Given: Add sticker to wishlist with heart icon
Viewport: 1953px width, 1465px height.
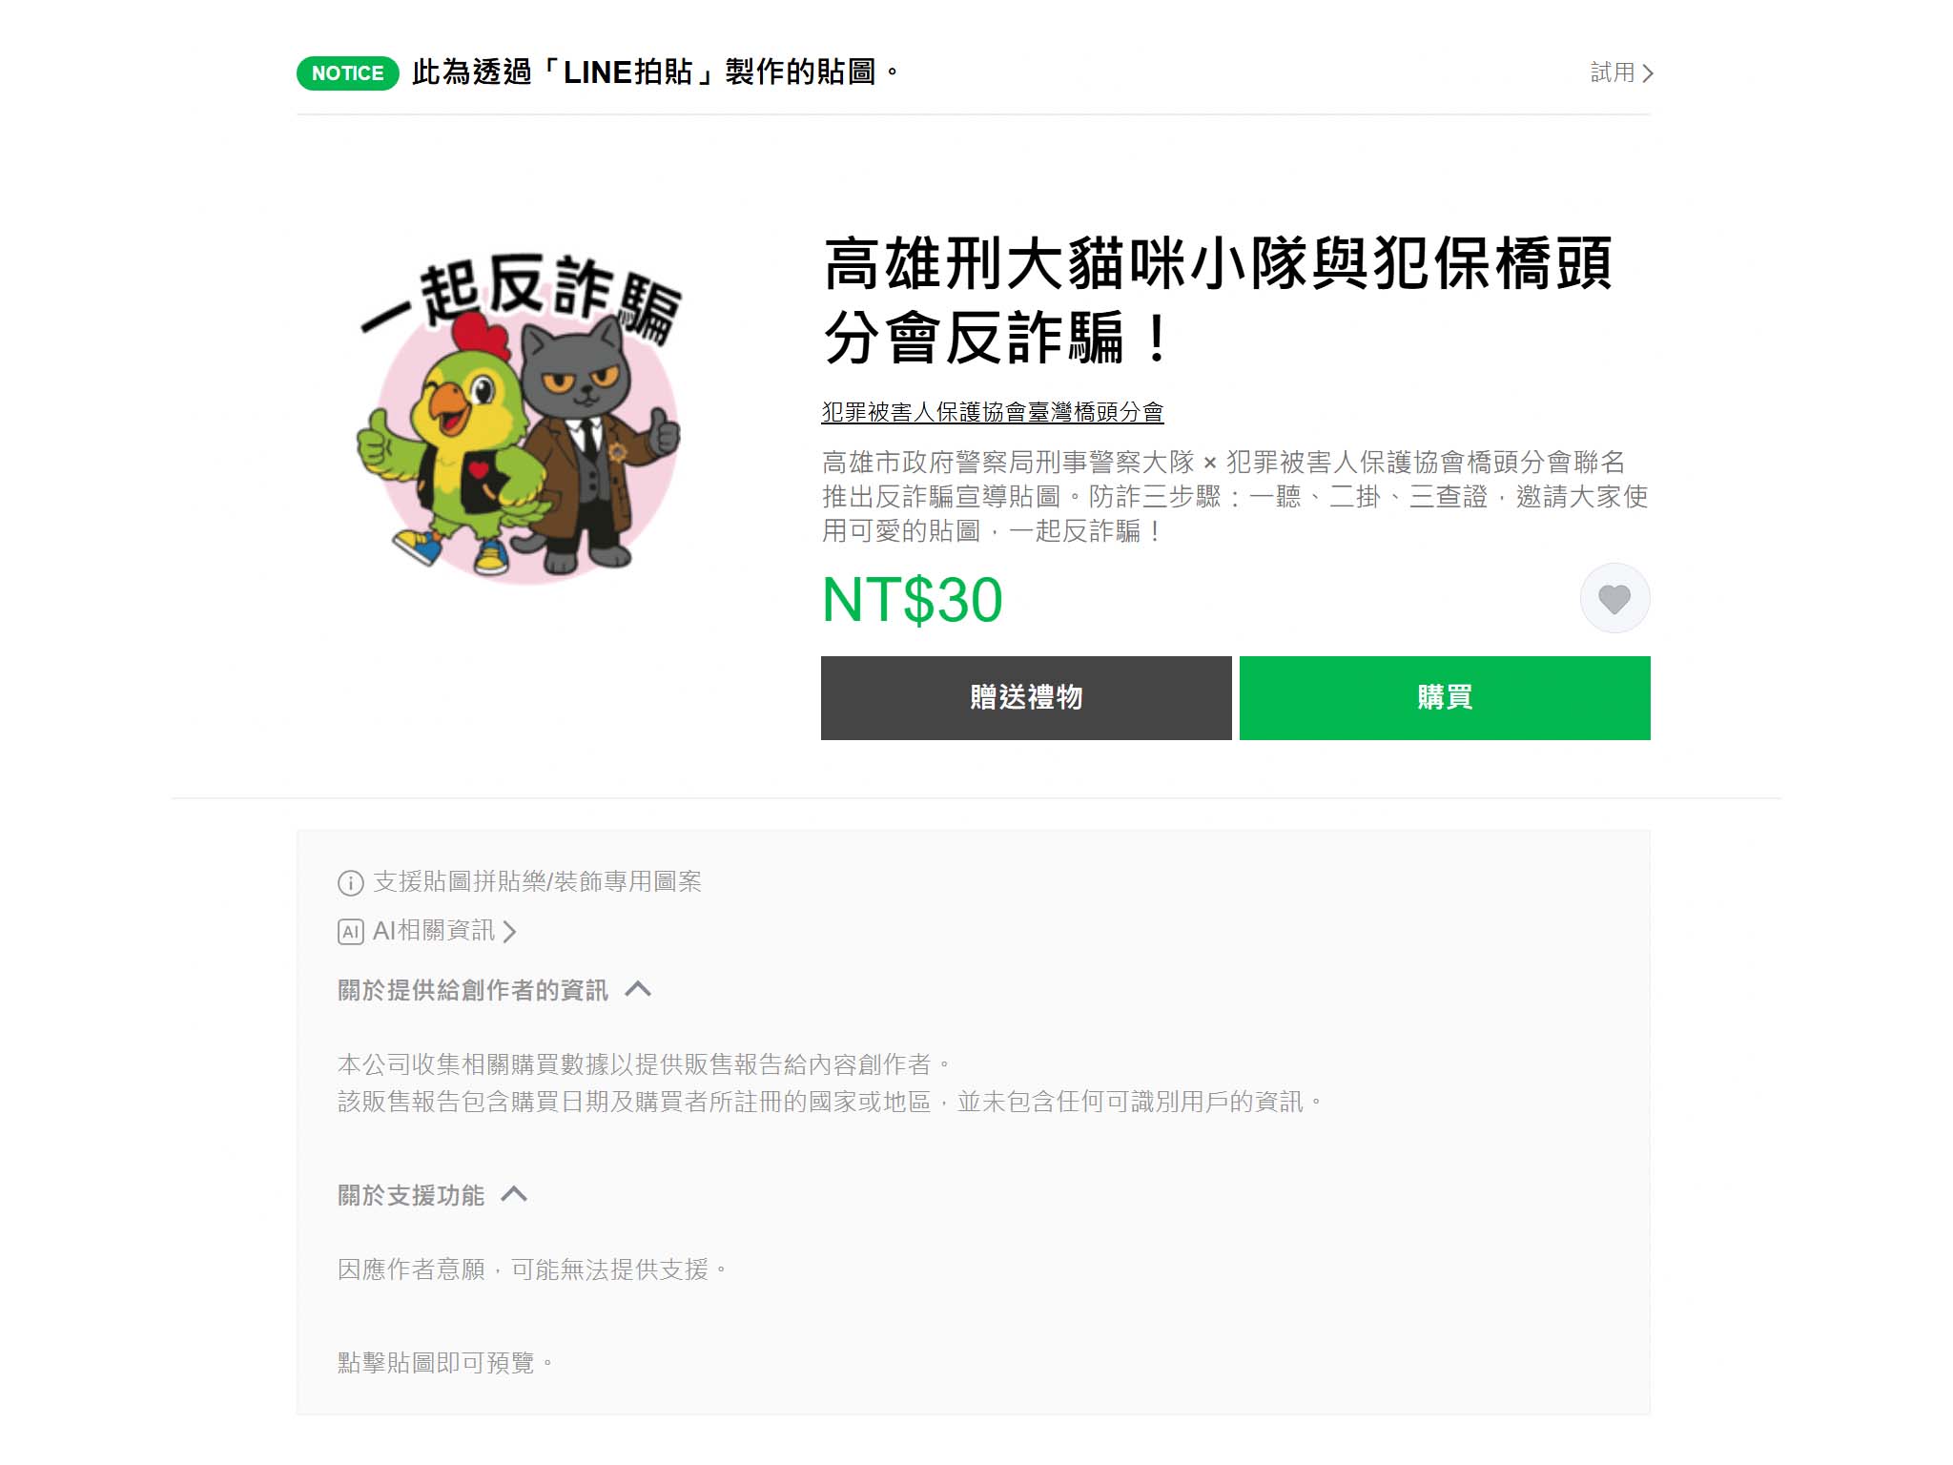Looking at the screenshot, I should click(x=1614, y=598).
